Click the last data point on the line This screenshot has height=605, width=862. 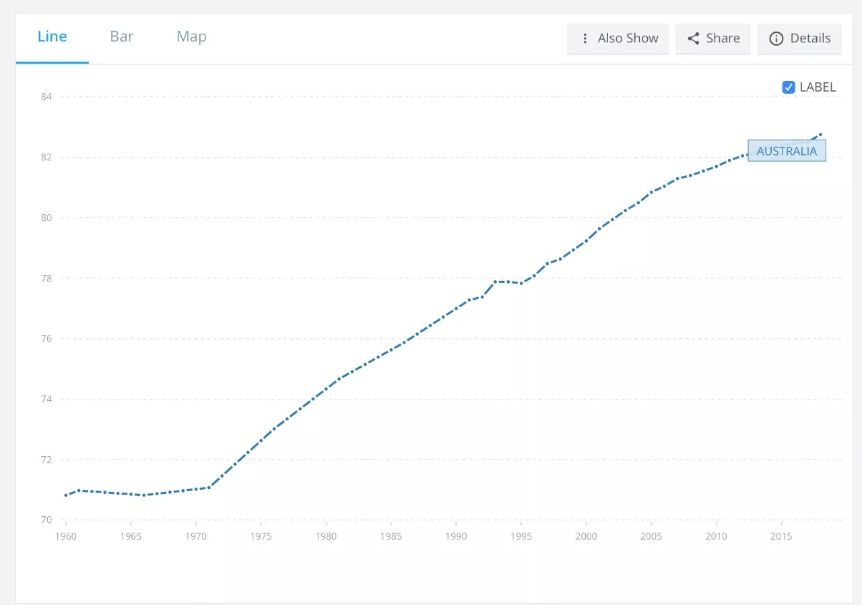(x=820, y=135)
